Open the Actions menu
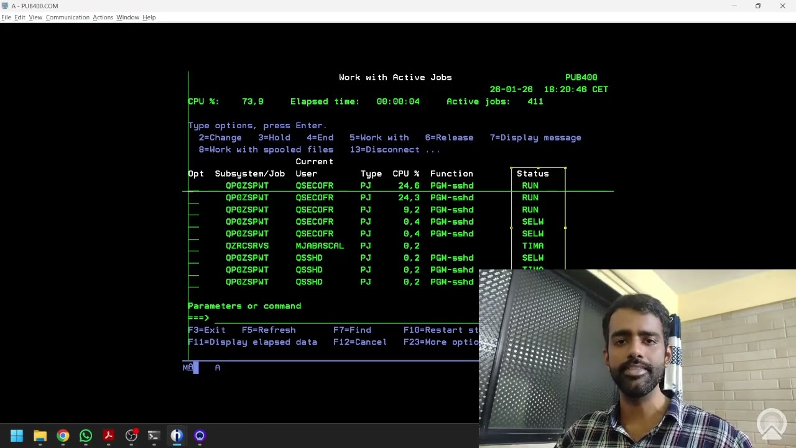 pyautogui.click(x=103, y=17)
